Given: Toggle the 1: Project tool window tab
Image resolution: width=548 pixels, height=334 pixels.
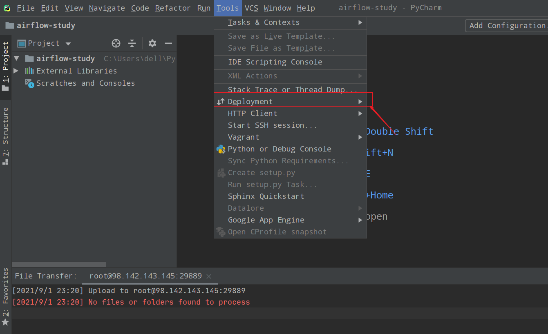Looking at the screenshot, I should click(x=6, y=65).
